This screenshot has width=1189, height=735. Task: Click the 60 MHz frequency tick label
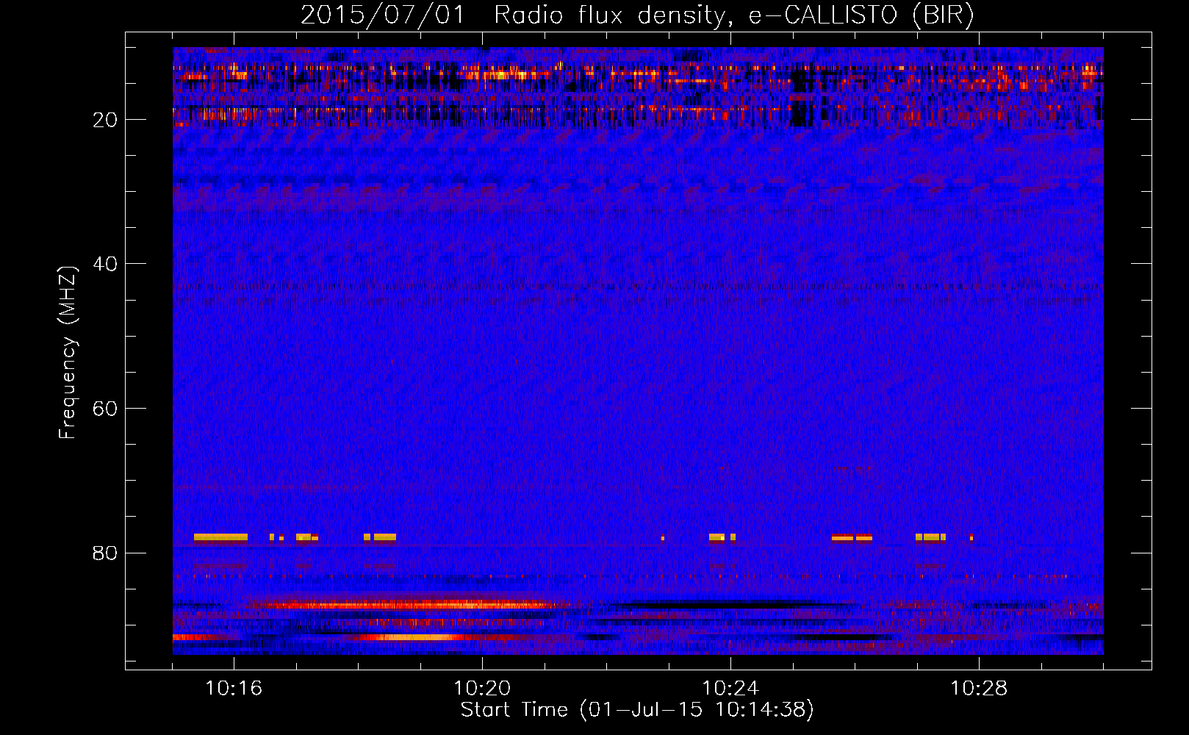click(x=105, y=409)
